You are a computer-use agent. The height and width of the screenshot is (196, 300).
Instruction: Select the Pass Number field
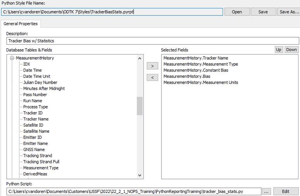point(35,95)
